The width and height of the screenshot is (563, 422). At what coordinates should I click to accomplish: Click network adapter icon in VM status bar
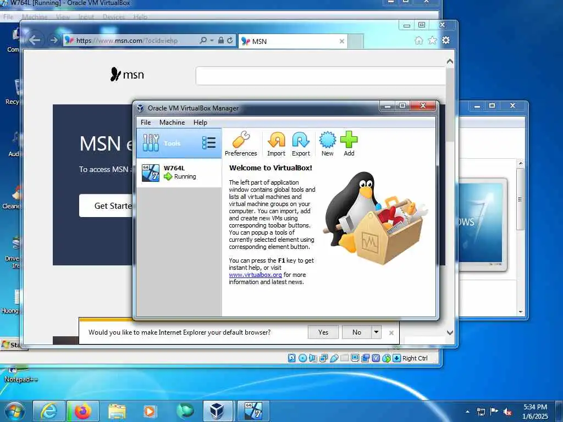click(x=323, y=358)
